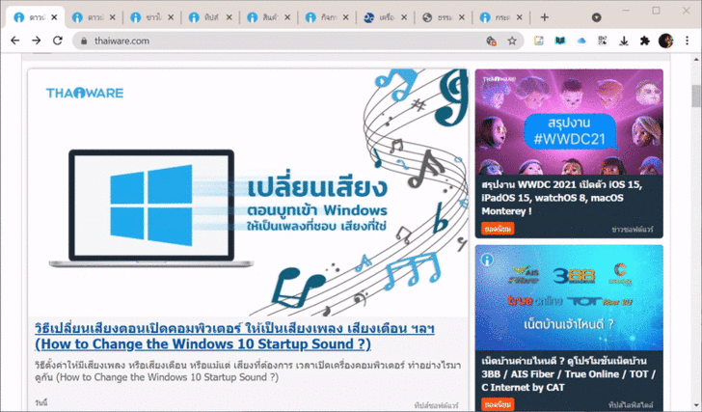The height and width of the screenshot is (412, 702).
Task: Reload the thaiware.com page
Action: [58, 41]
